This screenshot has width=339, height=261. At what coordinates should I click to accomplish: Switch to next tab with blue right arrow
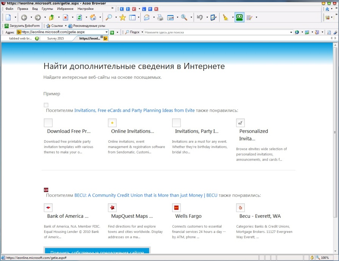coord(128,9)
